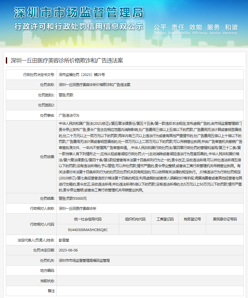This screenshot has height=298, width=248.
Task: Click the 行政相对人名称 label
Action: [x=42, y=208]
